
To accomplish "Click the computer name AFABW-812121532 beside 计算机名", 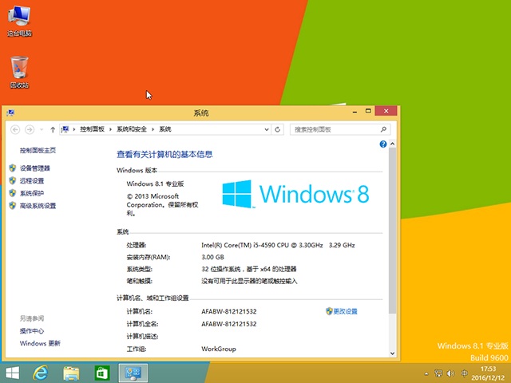I will pos(229,311).
